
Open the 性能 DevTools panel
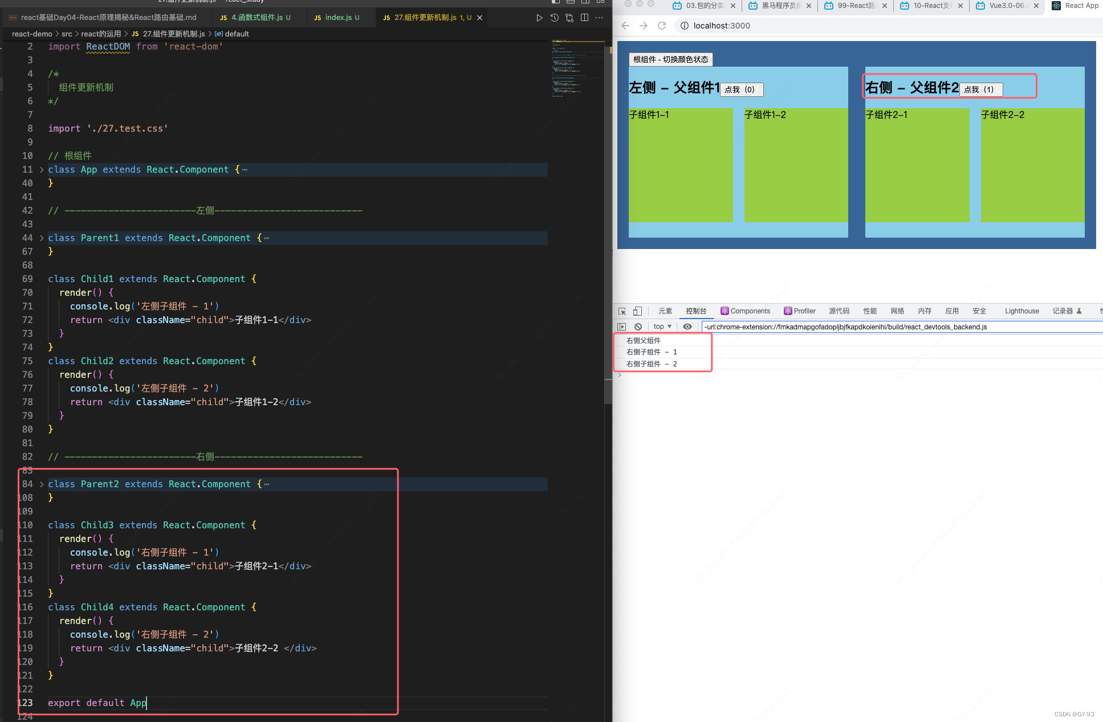(870, 311)
